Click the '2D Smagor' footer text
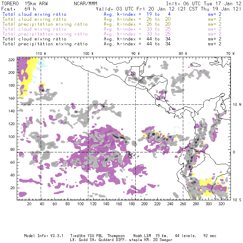This screenshot has height=243, width=243. pyautogui.click(x=163, y=240)
